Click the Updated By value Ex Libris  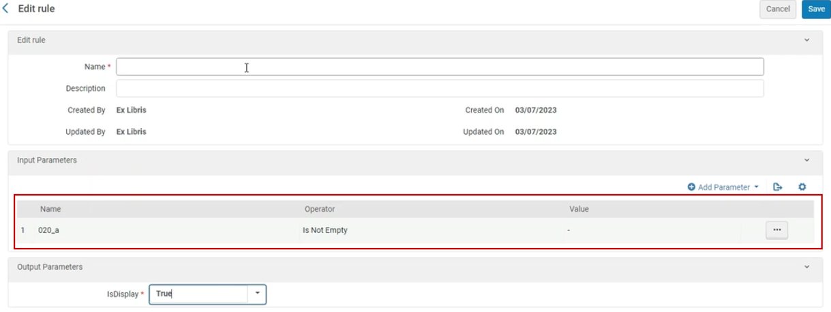(131, 131)
